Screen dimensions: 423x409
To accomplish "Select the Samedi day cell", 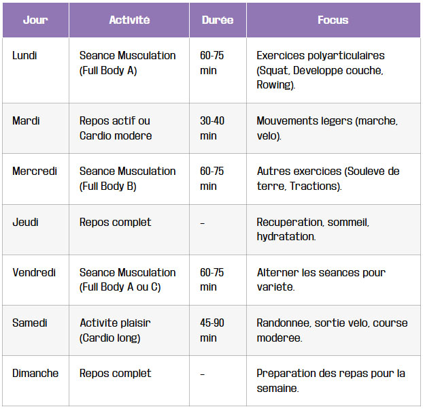I will coord(30,323).
